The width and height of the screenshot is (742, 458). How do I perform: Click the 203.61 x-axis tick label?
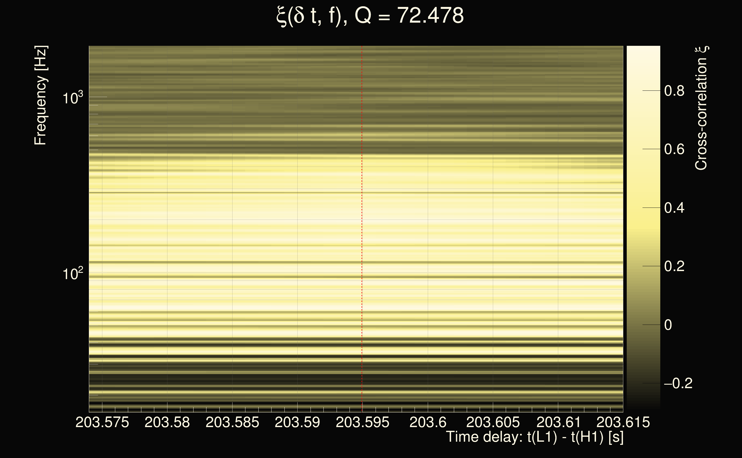coord(558,422)
